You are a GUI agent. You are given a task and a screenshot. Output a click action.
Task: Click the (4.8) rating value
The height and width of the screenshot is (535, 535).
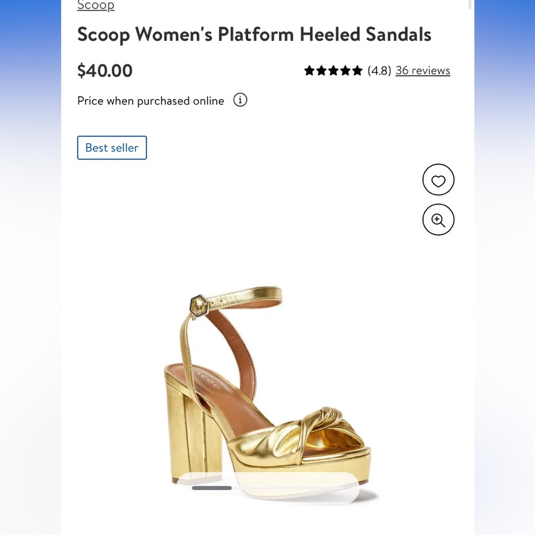(x=379, y=70)
